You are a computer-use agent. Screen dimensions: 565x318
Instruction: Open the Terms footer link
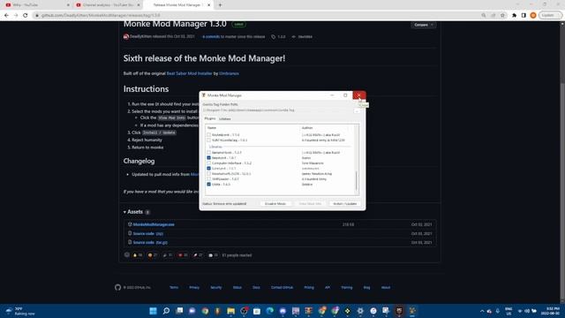(174, 288)
